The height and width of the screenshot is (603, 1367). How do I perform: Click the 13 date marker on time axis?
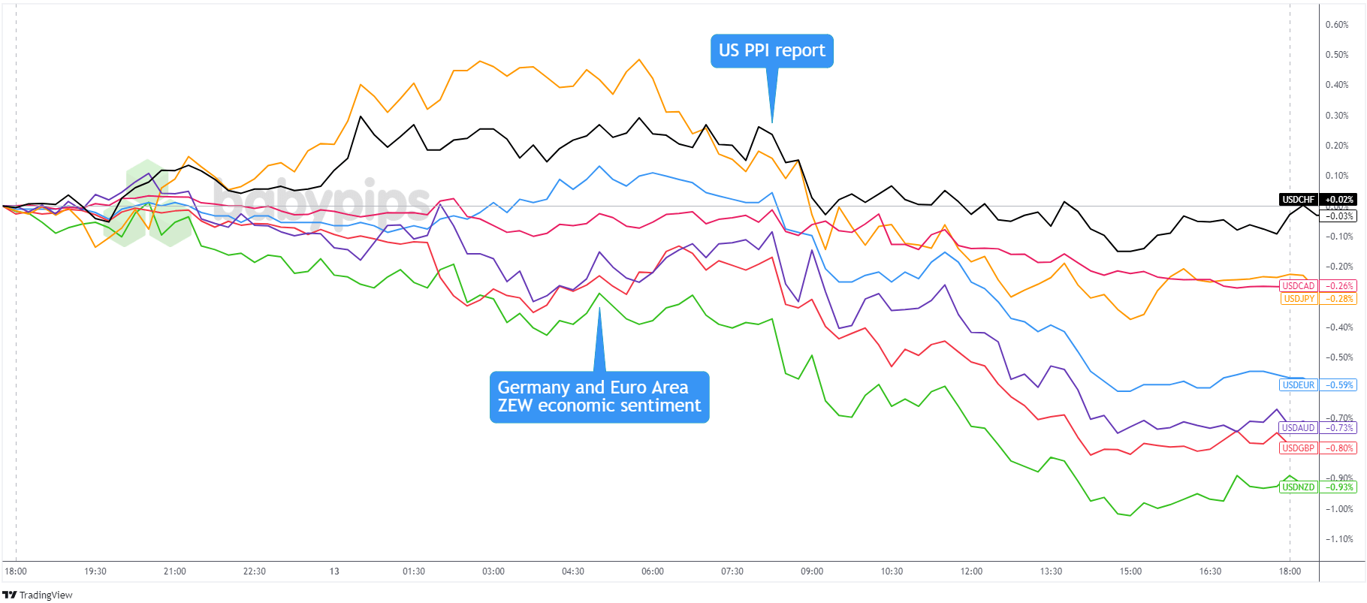334,571
